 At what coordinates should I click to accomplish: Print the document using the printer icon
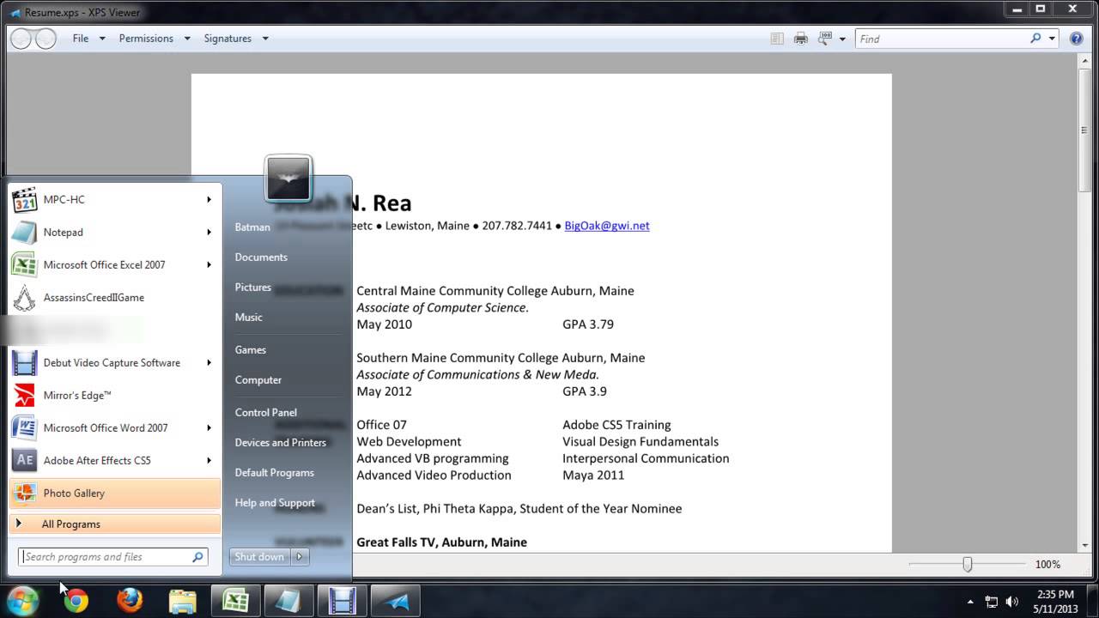[801, 39]
